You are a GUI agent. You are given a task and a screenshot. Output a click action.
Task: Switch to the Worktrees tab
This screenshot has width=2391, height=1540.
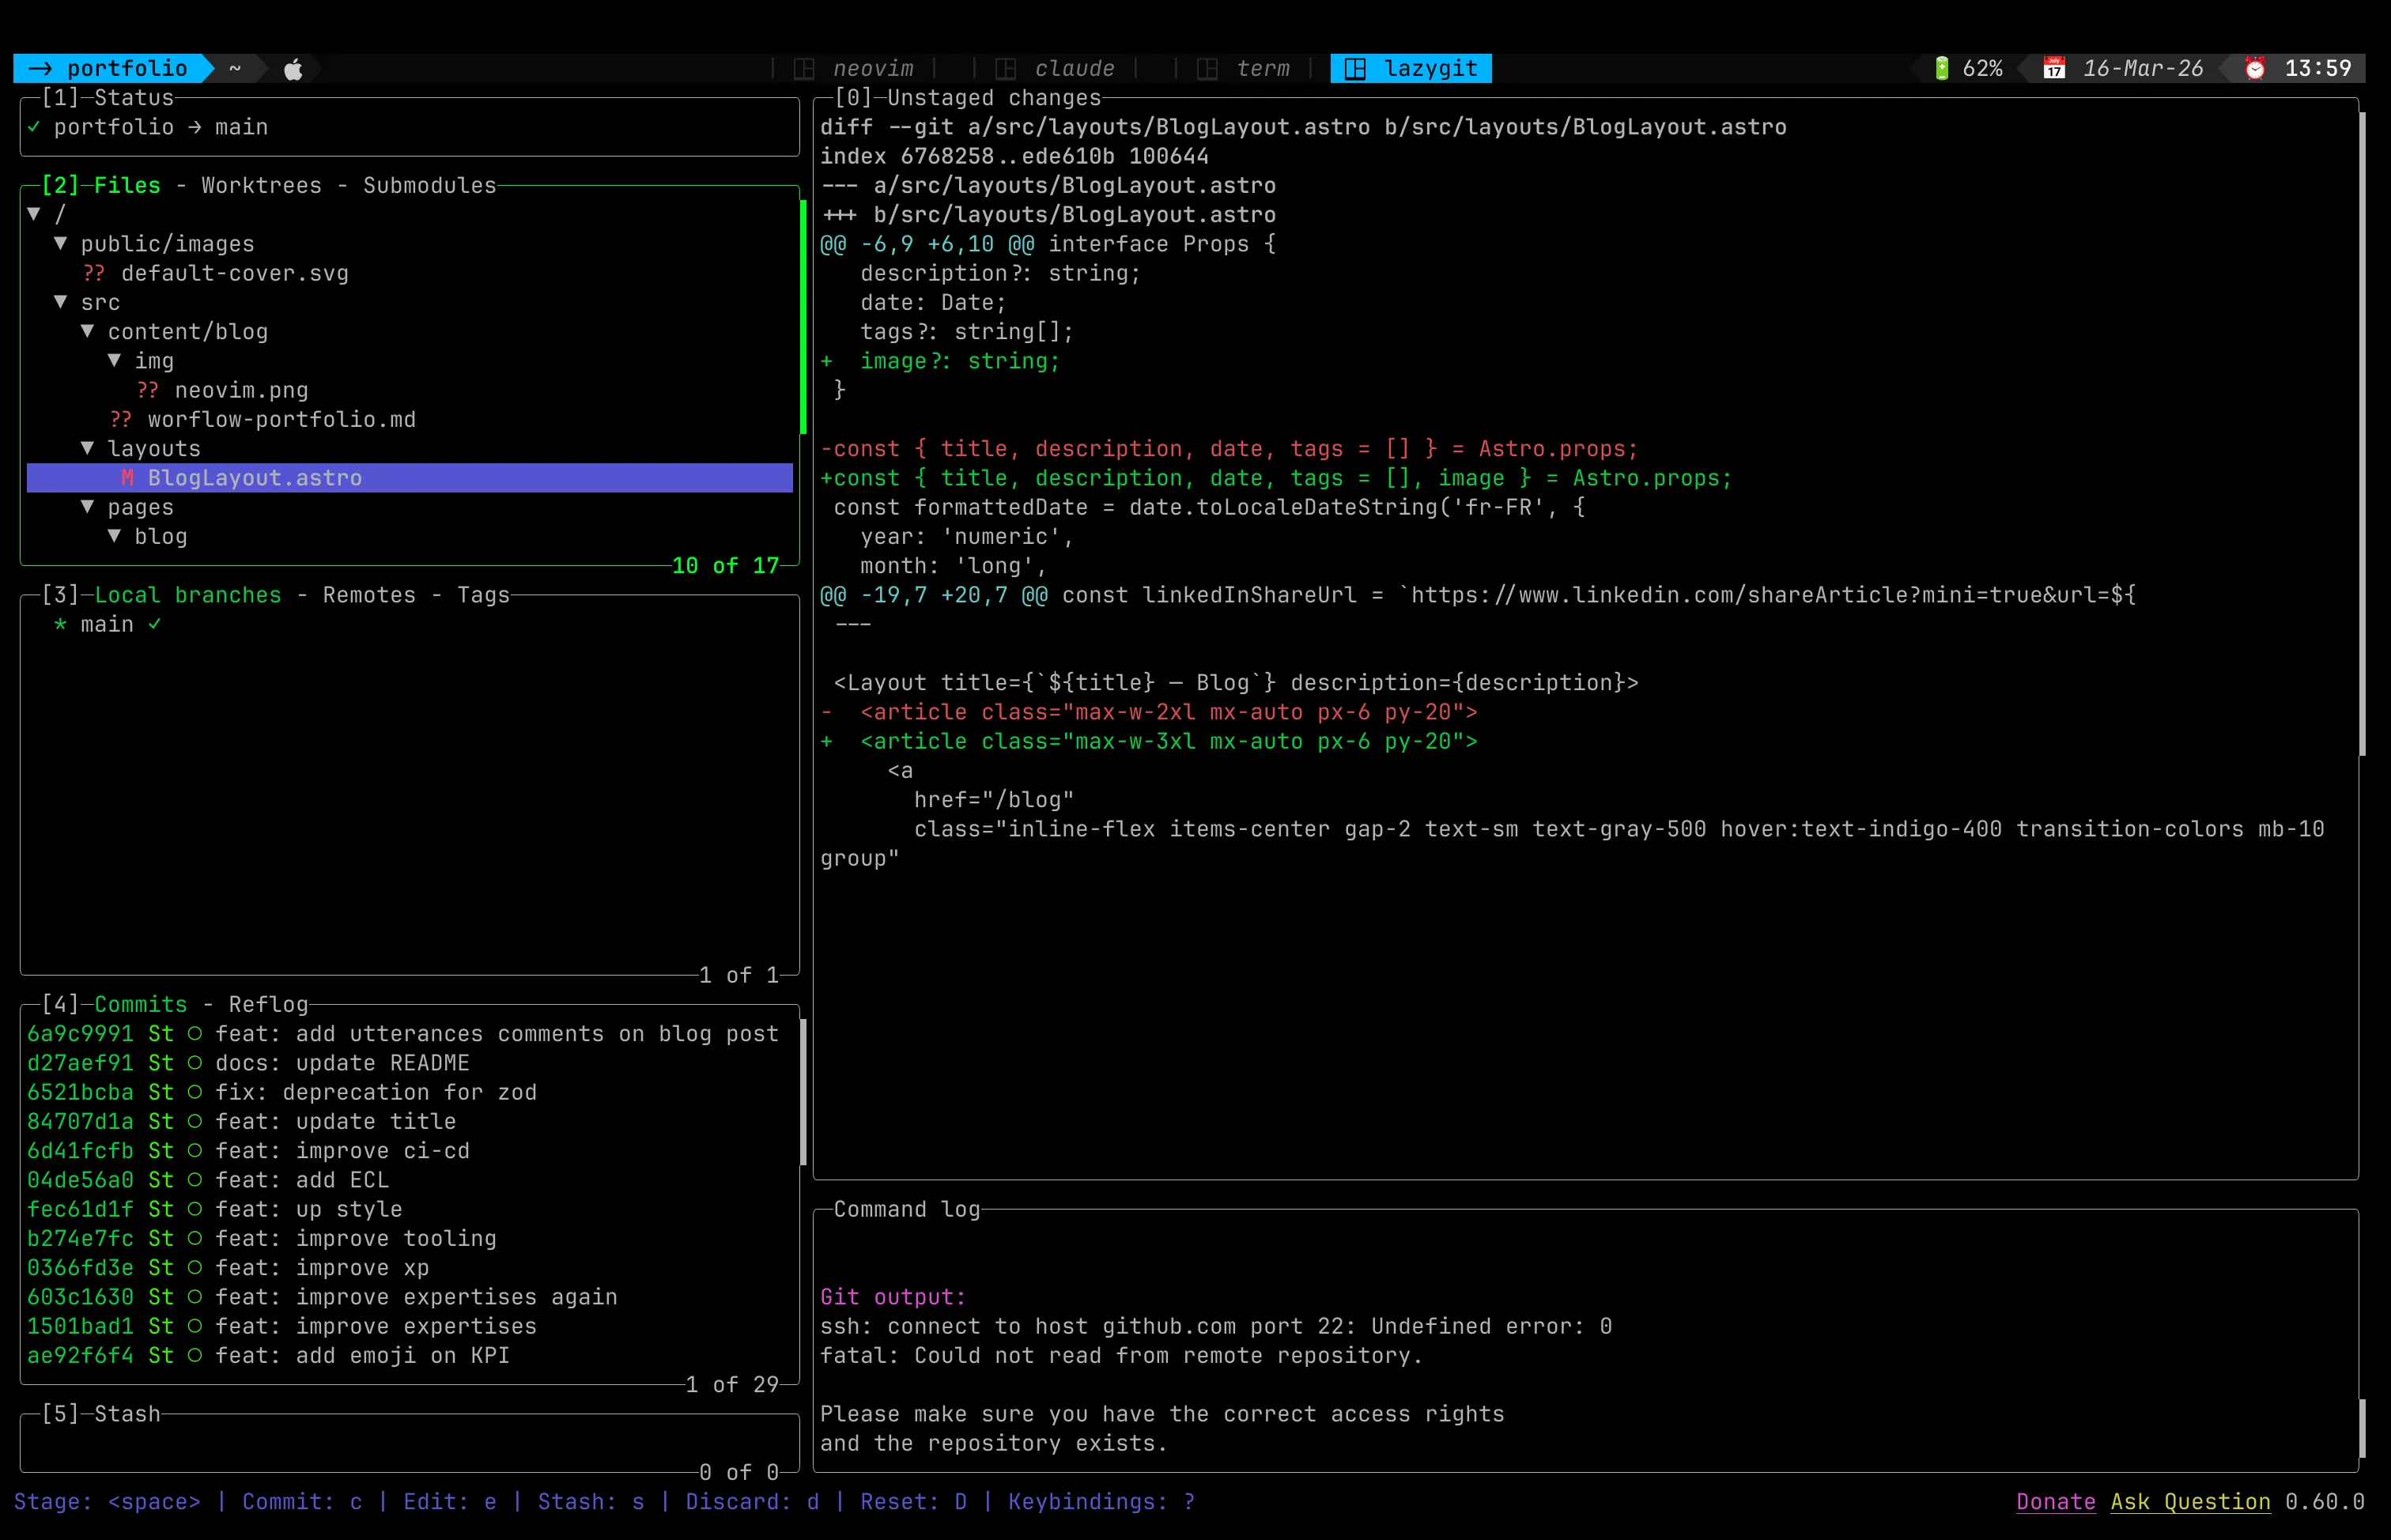click(260, 185)
